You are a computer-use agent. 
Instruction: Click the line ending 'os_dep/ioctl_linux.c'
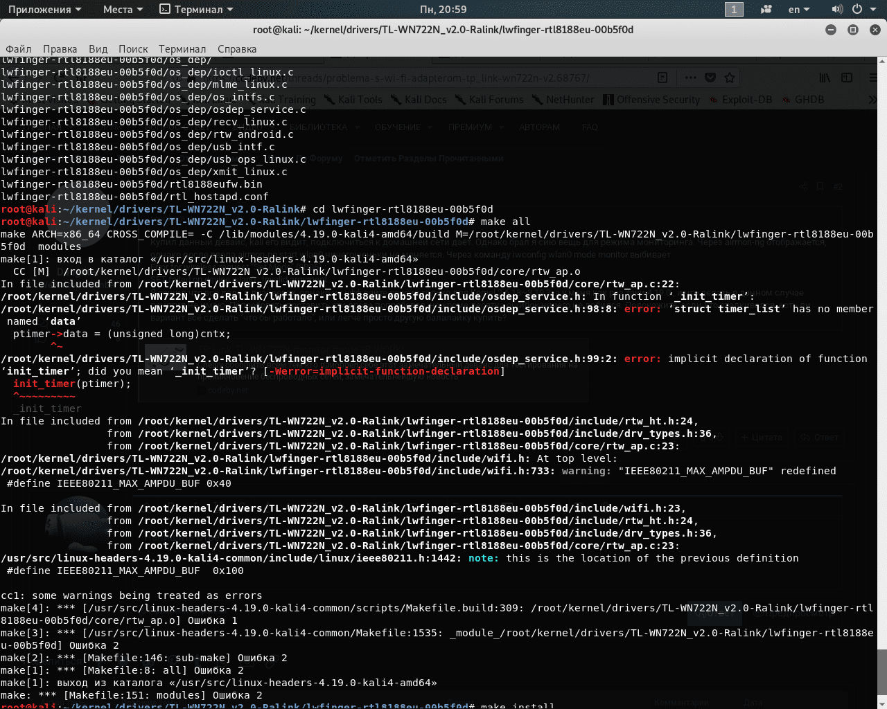click(x=147, y=72)
